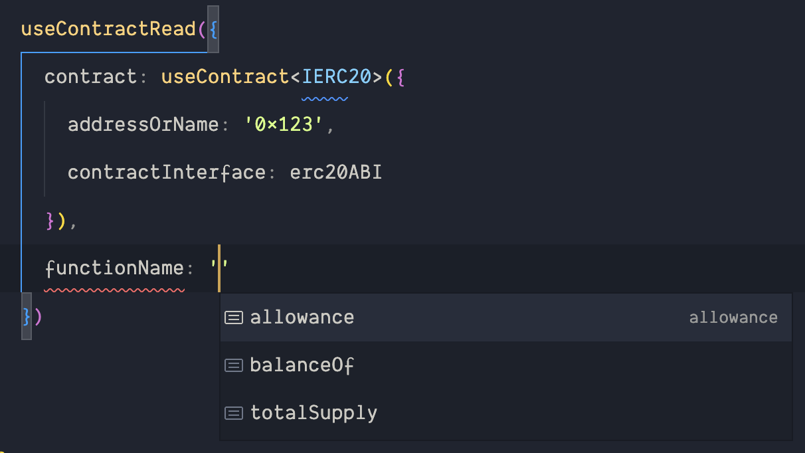805x453 pixels.
Task: Choose totalSupply from the autocomplete list
Action: tap(313, 412)
